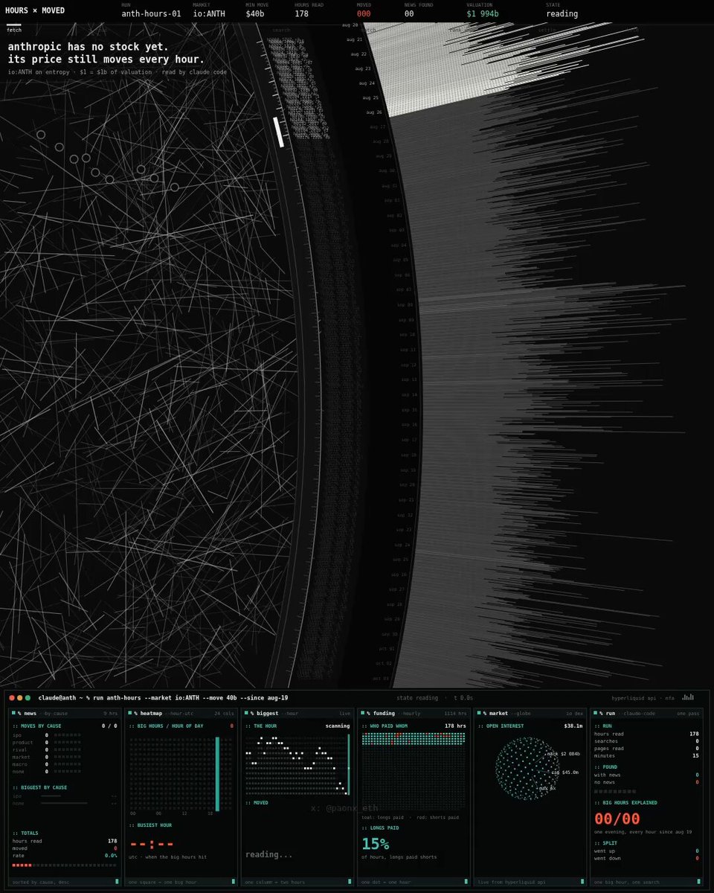Click the 'macro' row in Moves by Cause

[47, 764]
